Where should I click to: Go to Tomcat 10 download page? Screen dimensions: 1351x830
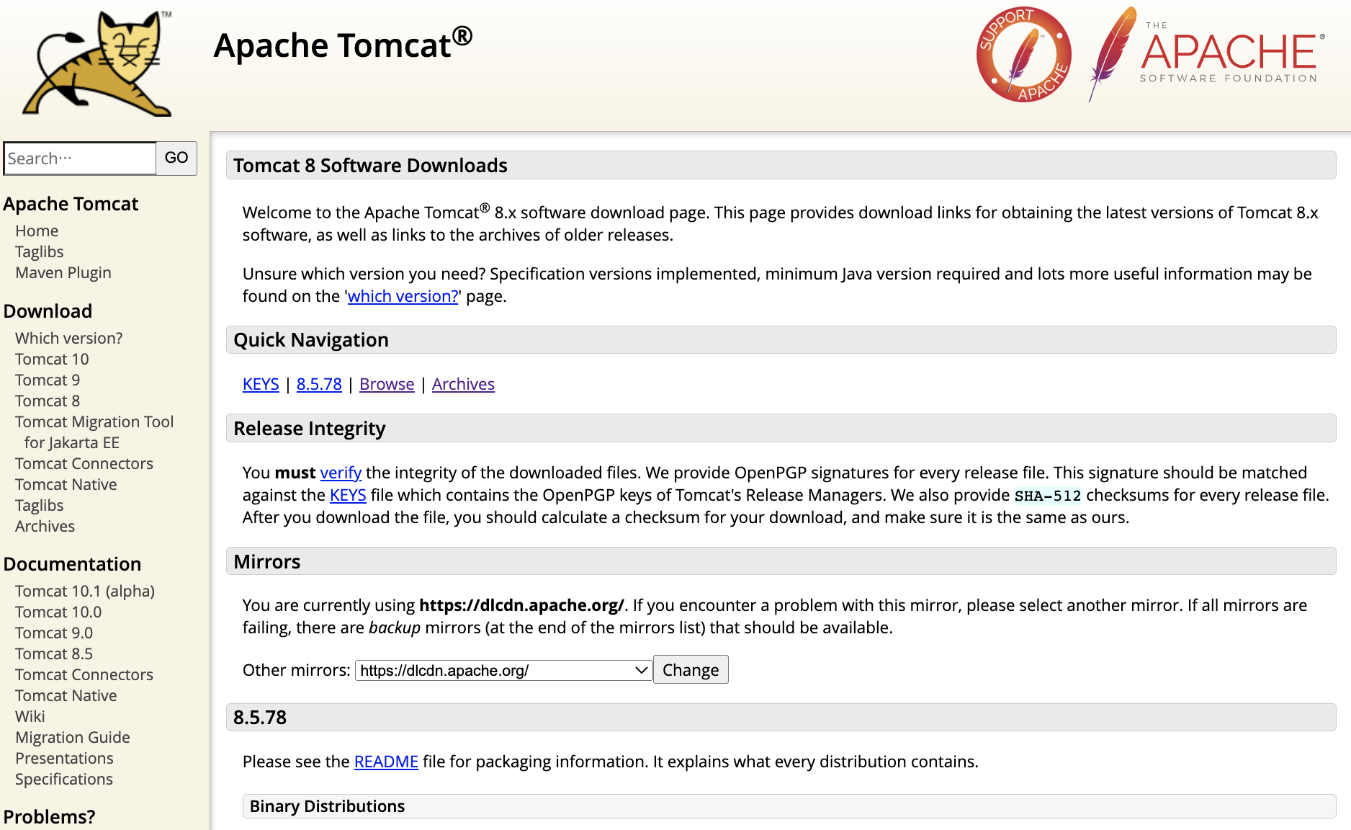(x=52, y=359)
